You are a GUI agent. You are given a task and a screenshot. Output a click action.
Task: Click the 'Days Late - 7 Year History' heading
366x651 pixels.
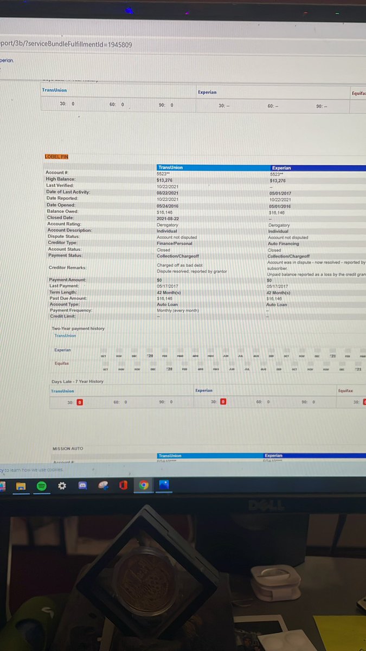pos(77,381)
